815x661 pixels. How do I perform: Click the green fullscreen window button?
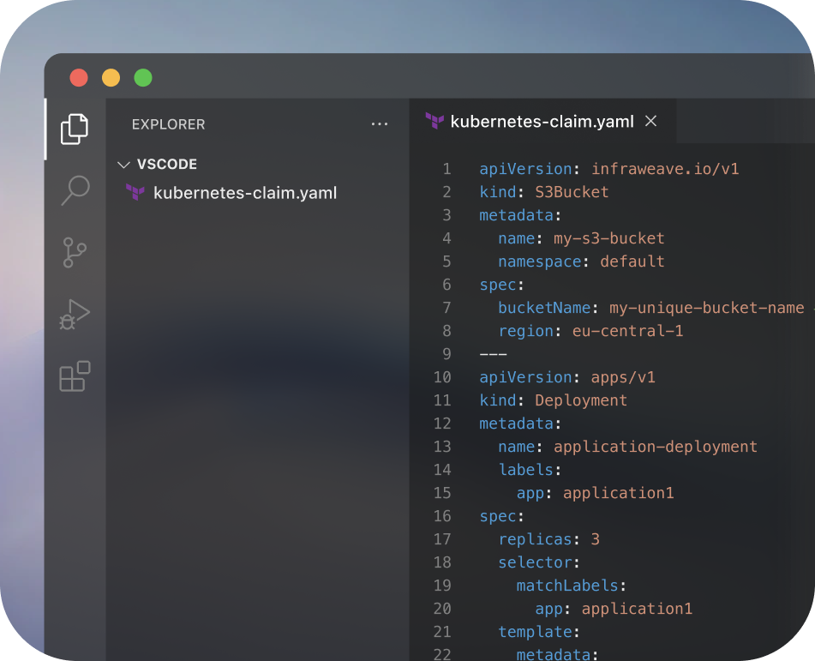tap(143, 78)
